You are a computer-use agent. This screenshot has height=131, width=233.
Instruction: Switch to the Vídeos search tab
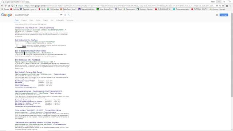pyautogui.click(x=31, y=20)
